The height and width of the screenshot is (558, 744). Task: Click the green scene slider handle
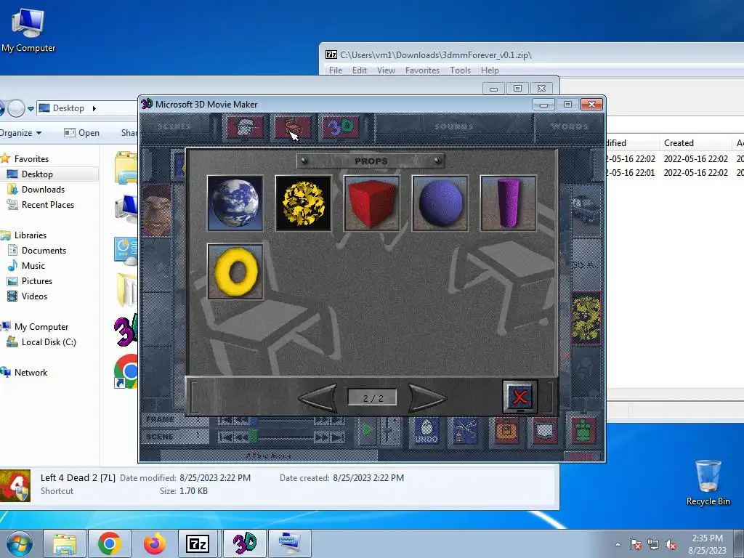(x=253, y=436)
